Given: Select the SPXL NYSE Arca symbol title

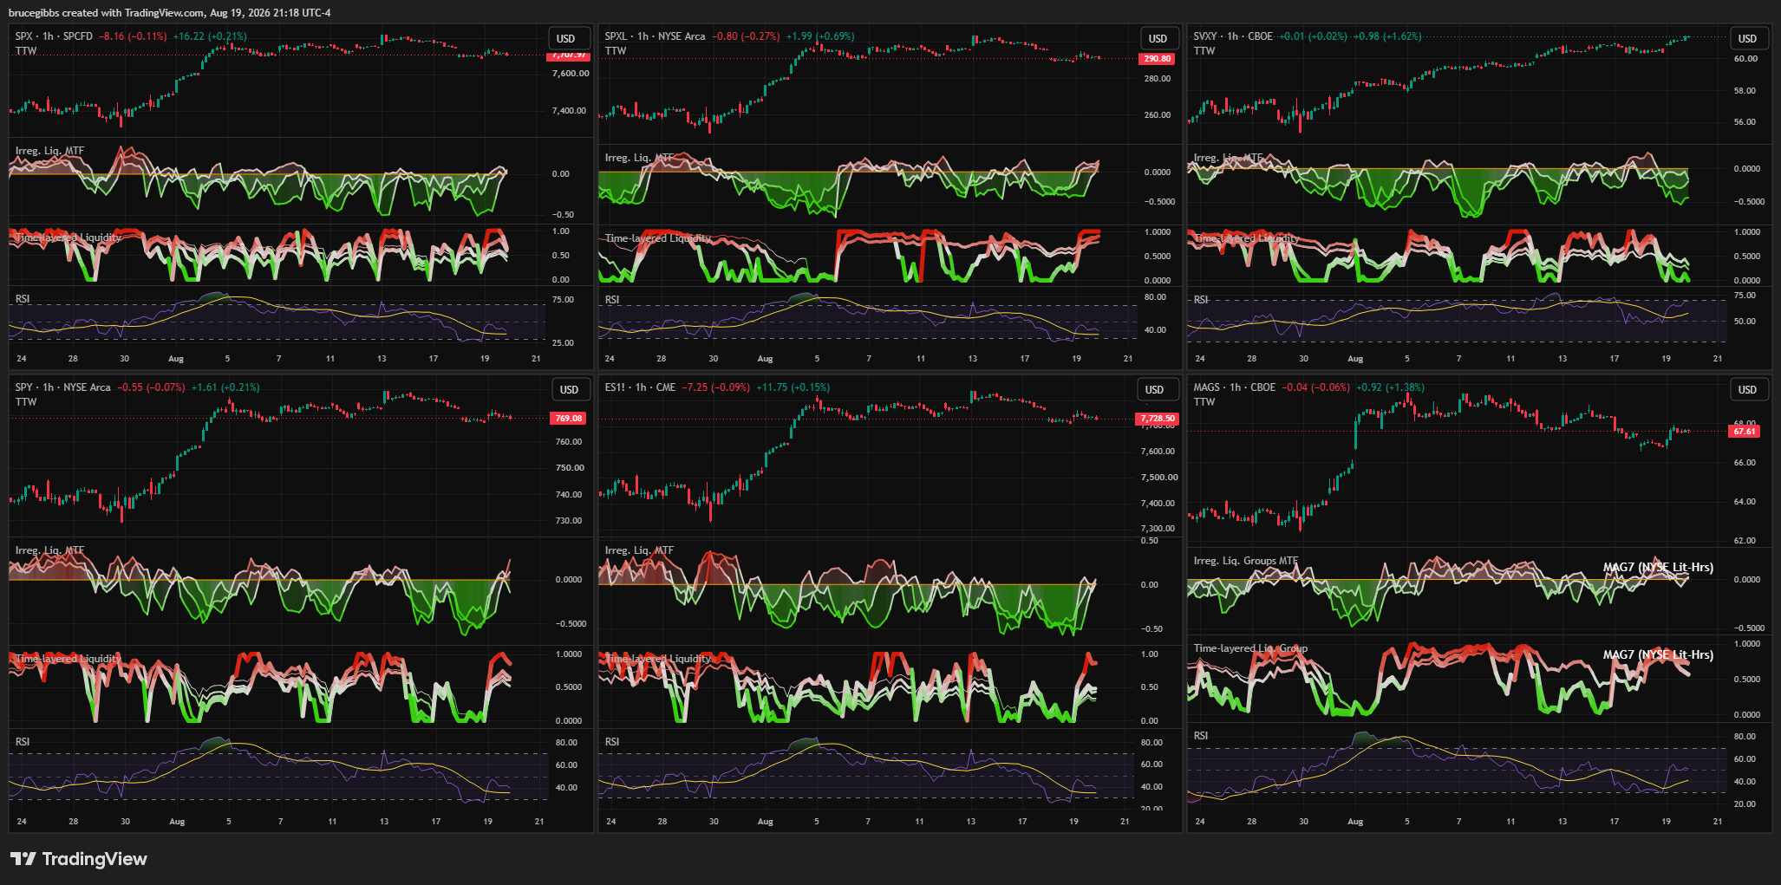Looking at the screenshot, I should 655,36.
